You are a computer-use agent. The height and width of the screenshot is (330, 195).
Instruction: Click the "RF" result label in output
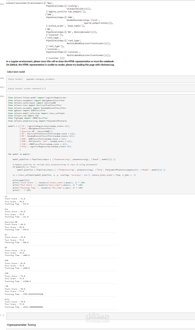click(x=6, y=248)
